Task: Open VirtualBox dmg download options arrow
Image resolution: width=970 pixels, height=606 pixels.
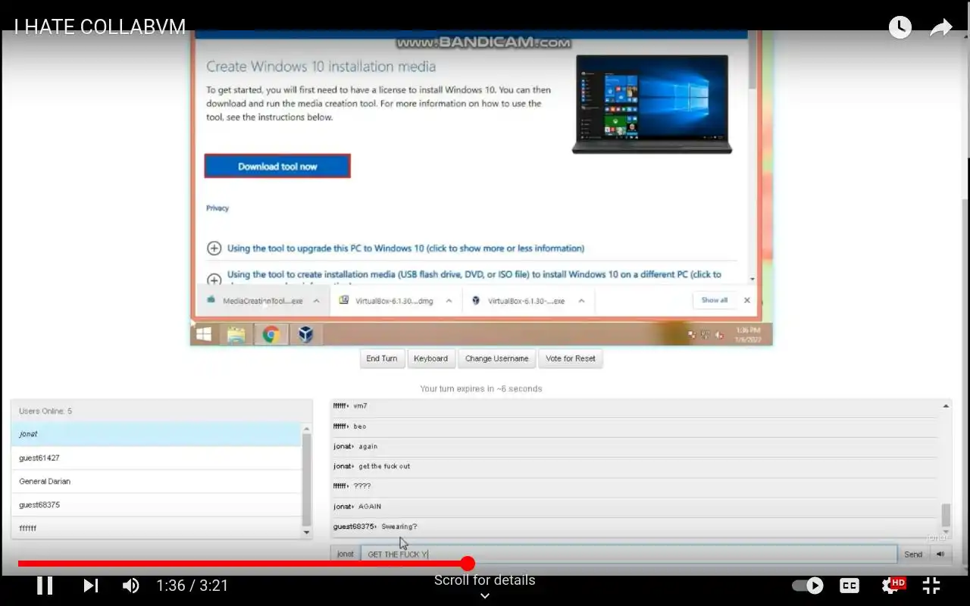Action: pyautogui.click(x=449, y=301)
